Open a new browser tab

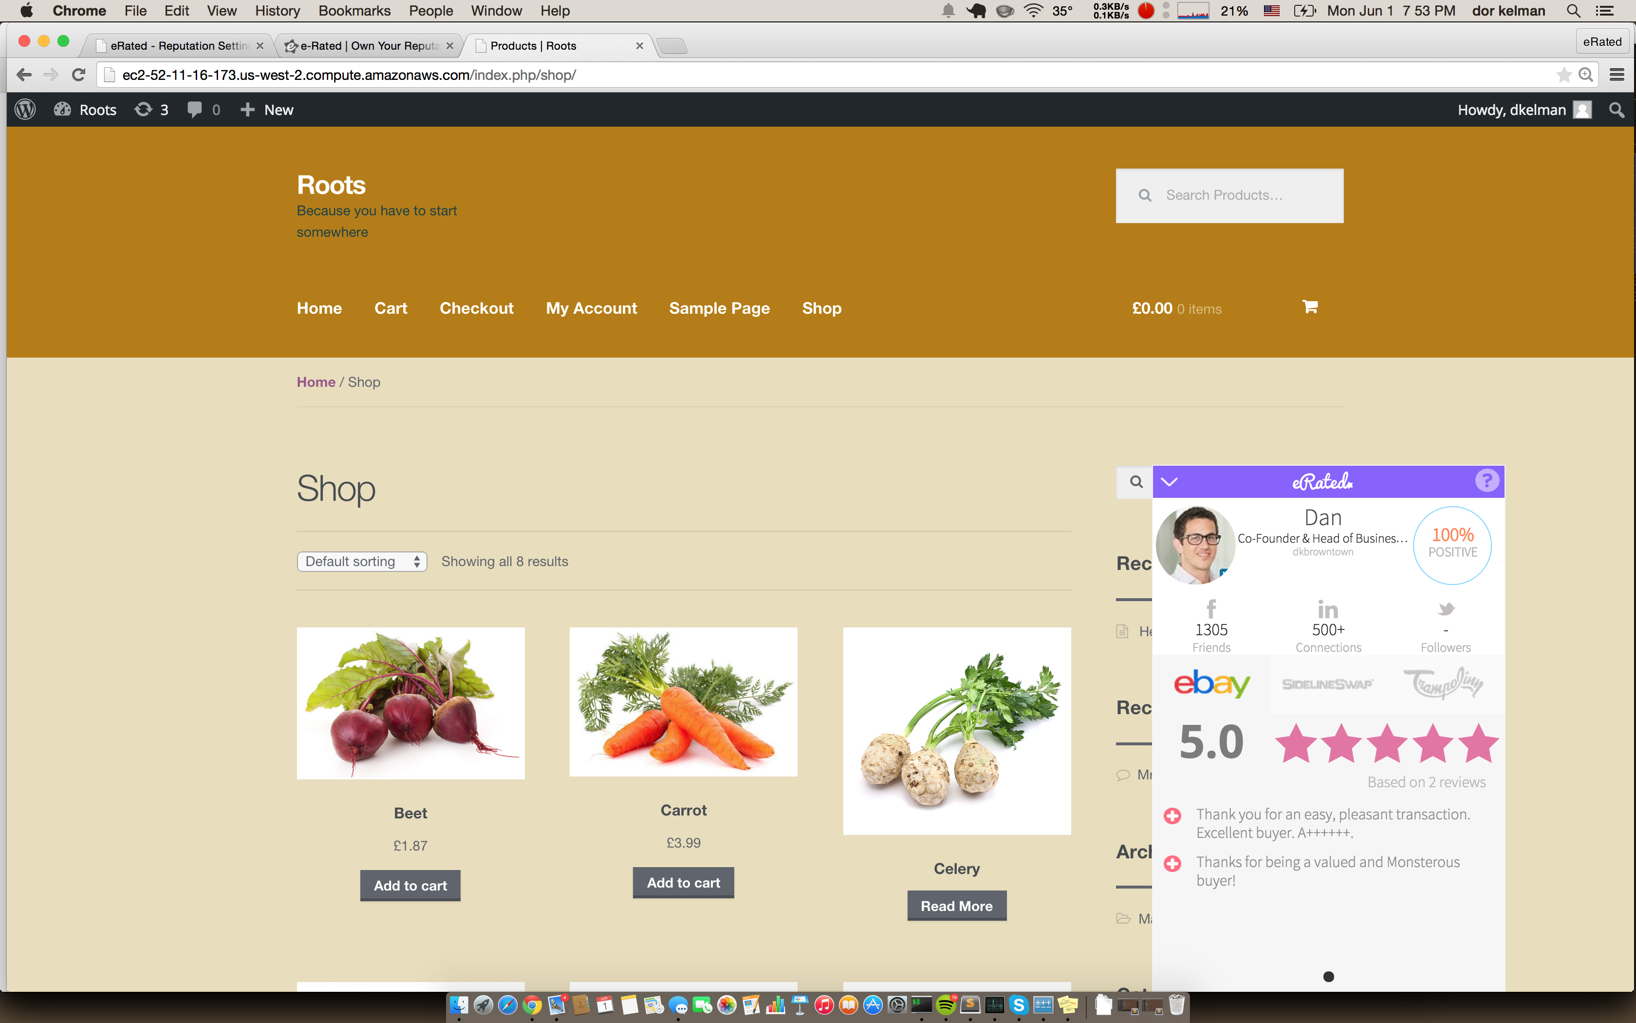pos(671,45)
